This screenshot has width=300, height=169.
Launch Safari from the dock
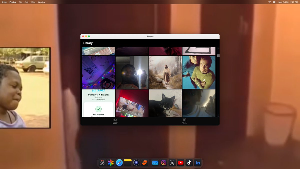(119, 163)
